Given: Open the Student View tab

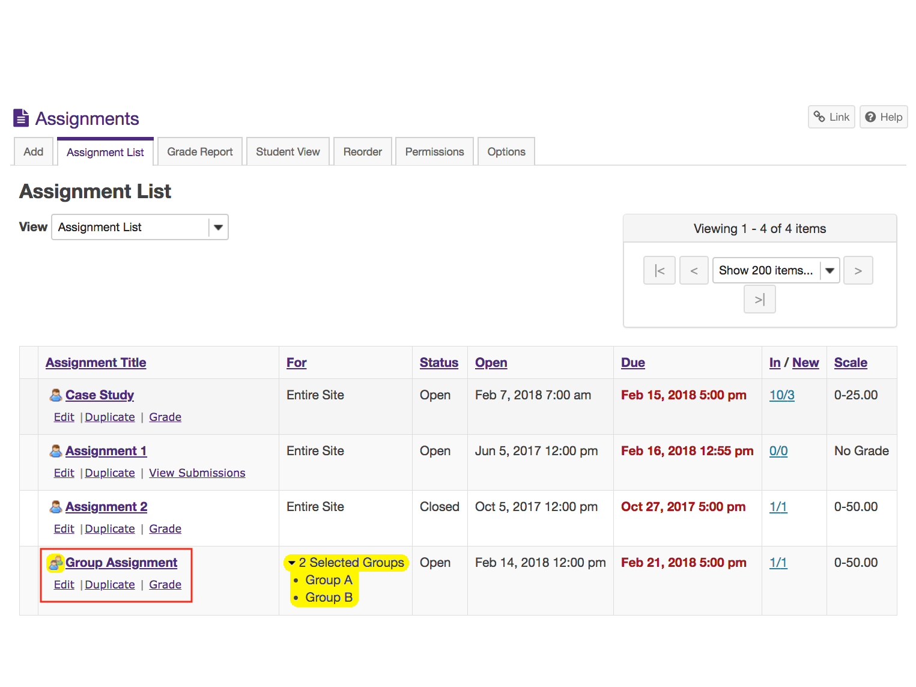Looking at the screenshot, I should point(288,152).
